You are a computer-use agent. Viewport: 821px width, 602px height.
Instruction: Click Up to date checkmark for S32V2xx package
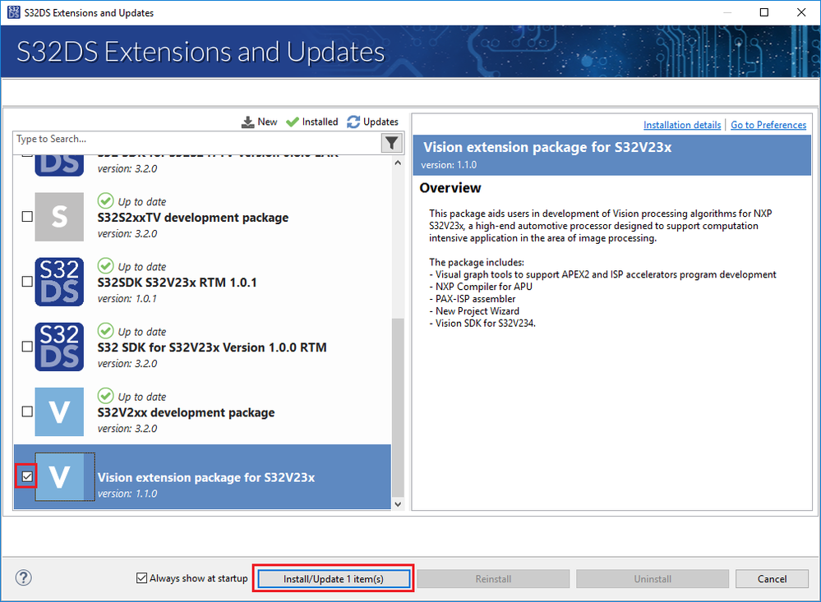pyautogui.click(x=105, y=396)
